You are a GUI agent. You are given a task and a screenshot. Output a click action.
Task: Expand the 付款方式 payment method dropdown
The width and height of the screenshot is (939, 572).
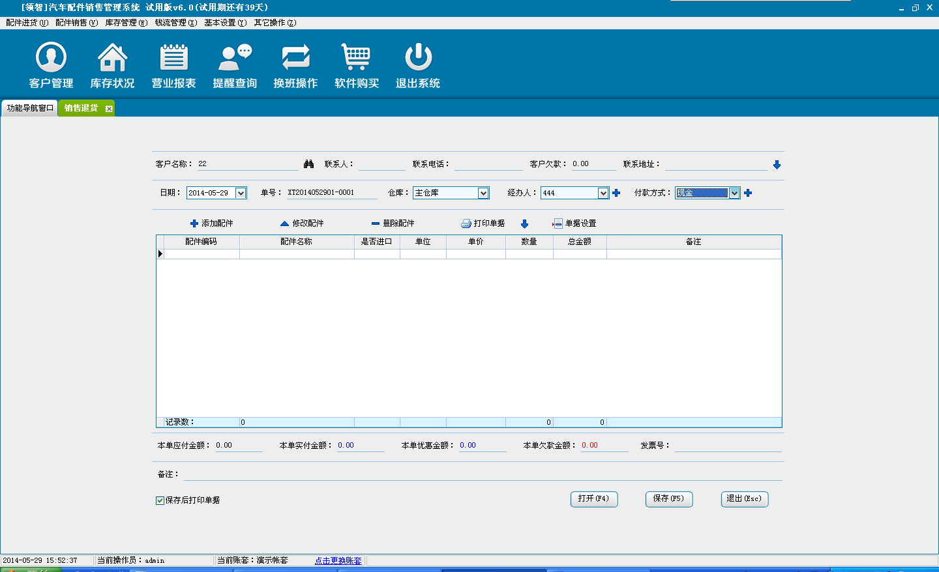tap(734, 193)
